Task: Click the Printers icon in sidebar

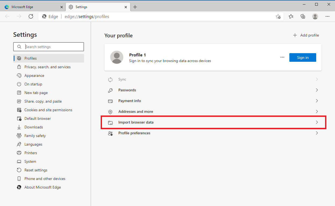Action: (x=19, y=153)
